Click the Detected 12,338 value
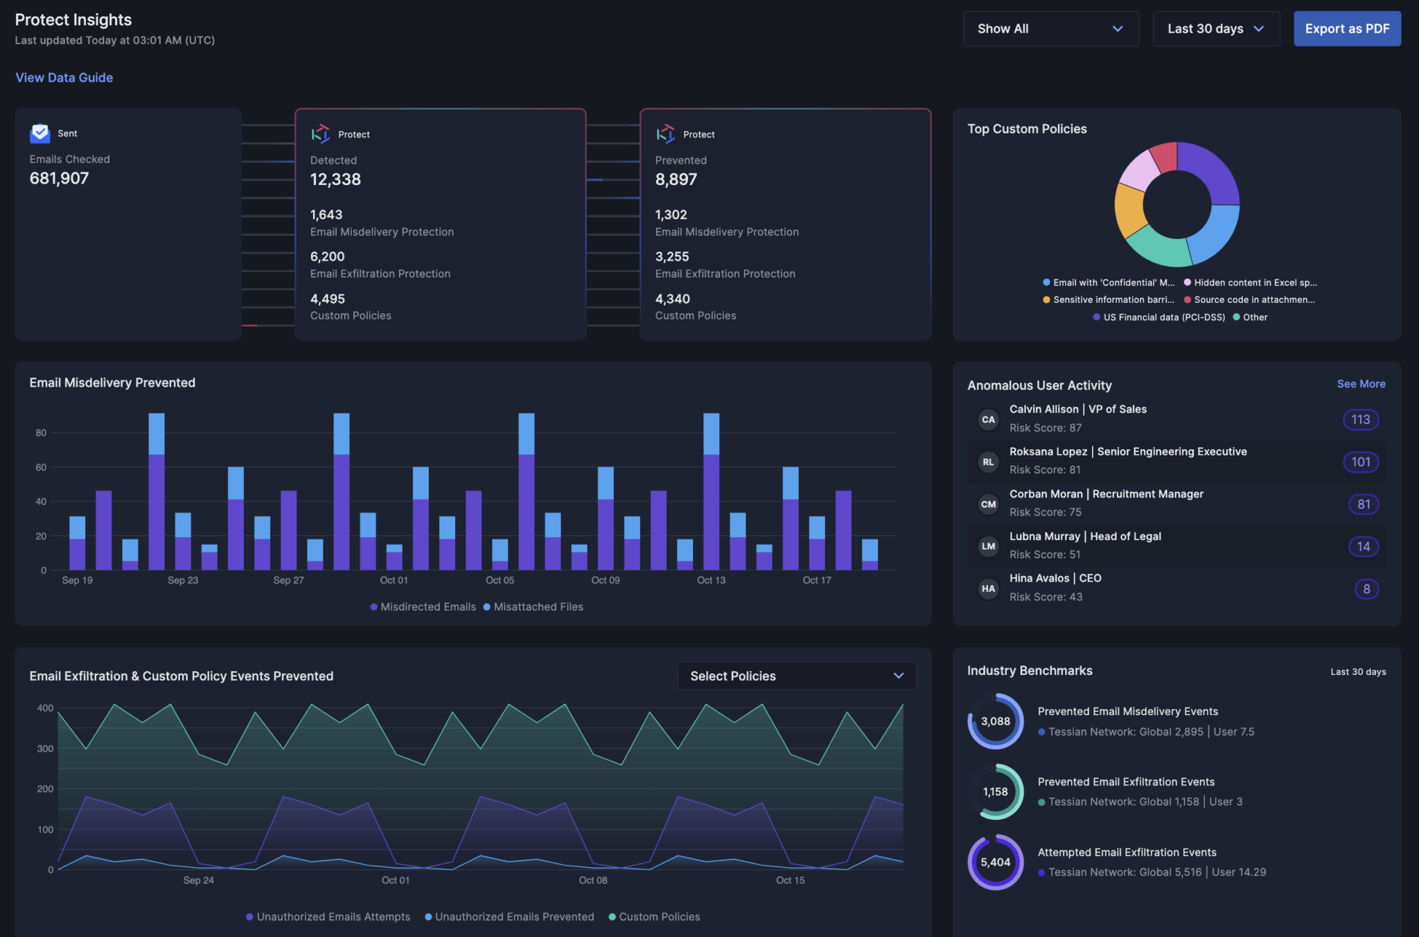The image size is (1419, 937). coord(335,179)
